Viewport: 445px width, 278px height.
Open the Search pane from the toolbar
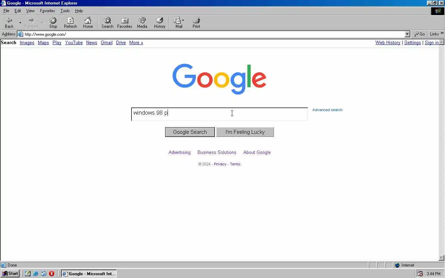point(107,23)
